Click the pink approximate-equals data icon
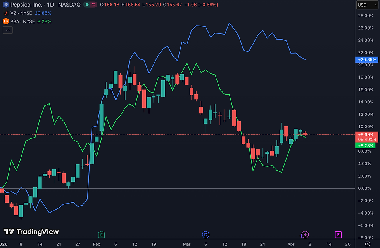 click(93, 5)
